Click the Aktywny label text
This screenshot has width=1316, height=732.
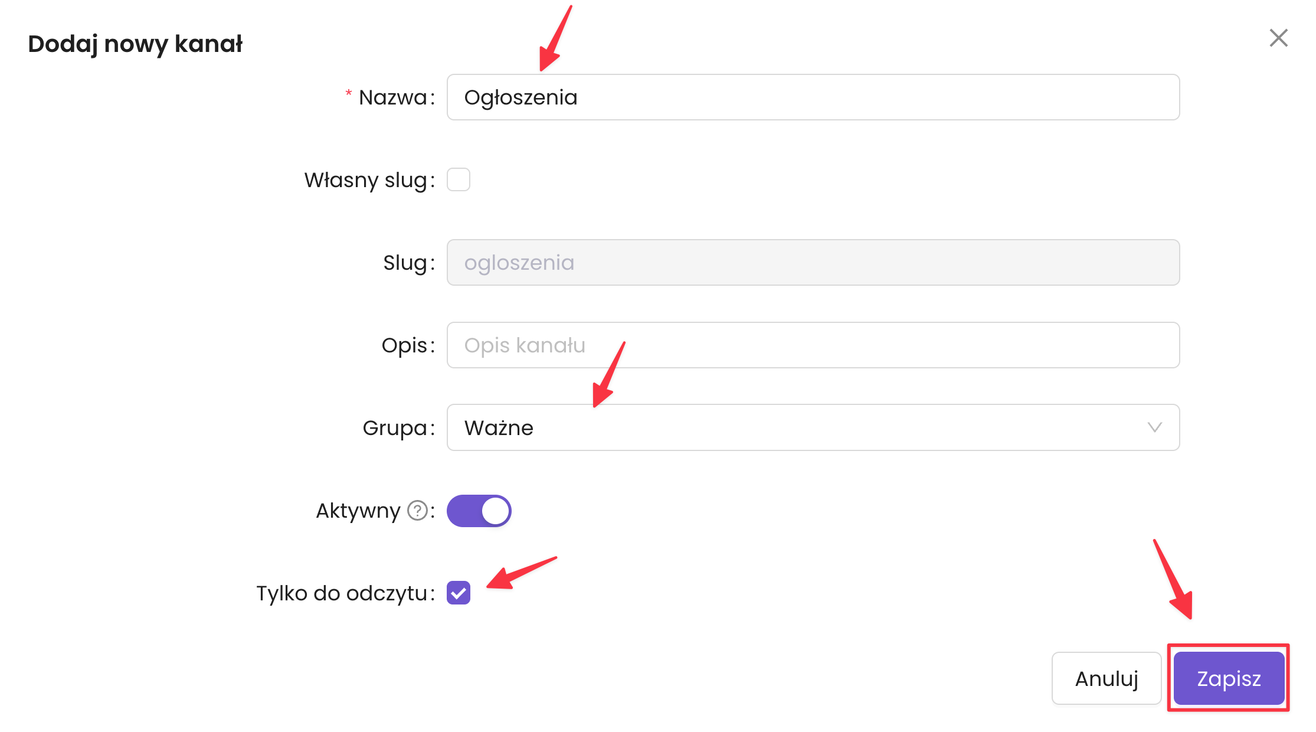coord(358,511)
